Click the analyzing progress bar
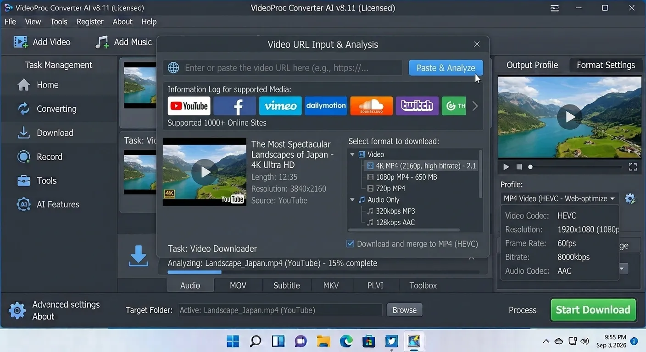Screen dimensions: 646x352 tap(323, 272)
